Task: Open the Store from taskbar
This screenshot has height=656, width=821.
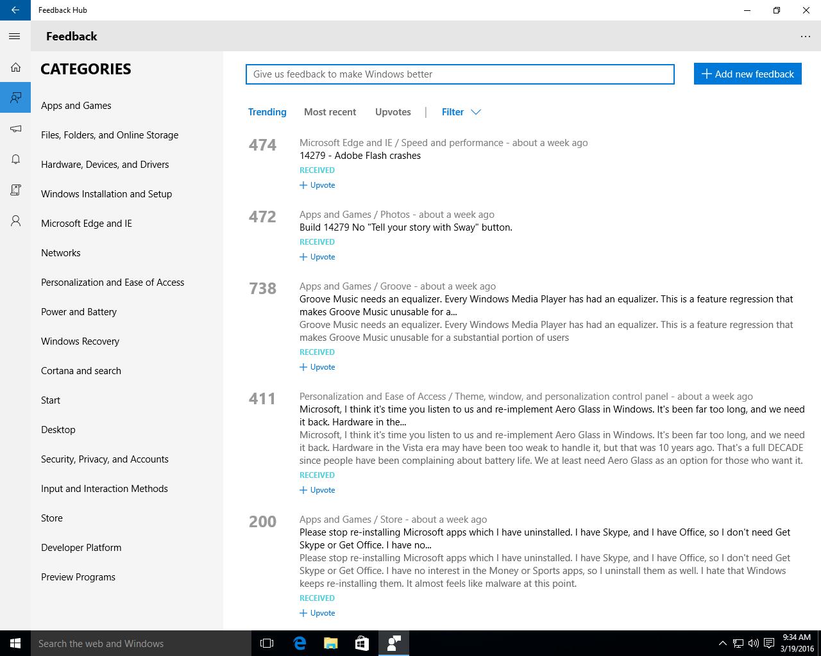Action: pos(362,643)
